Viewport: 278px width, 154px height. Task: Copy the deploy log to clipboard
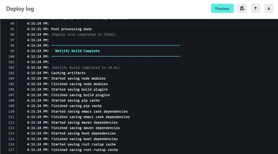[242, 8]
